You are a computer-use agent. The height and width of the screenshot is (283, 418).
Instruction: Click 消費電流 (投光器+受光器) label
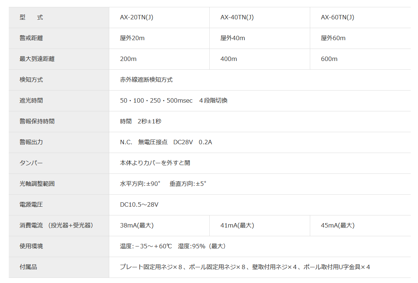click(x=56, y=225)
